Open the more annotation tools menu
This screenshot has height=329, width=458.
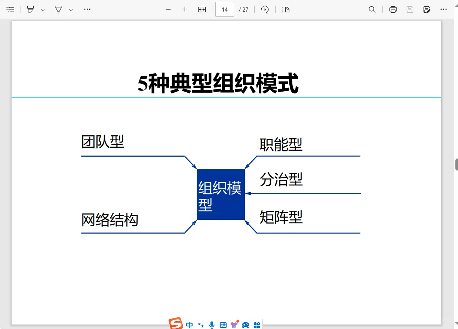point(87,9)
